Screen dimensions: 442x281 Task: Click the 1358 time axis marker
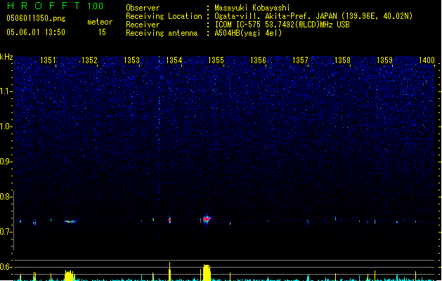pos(342,60)
